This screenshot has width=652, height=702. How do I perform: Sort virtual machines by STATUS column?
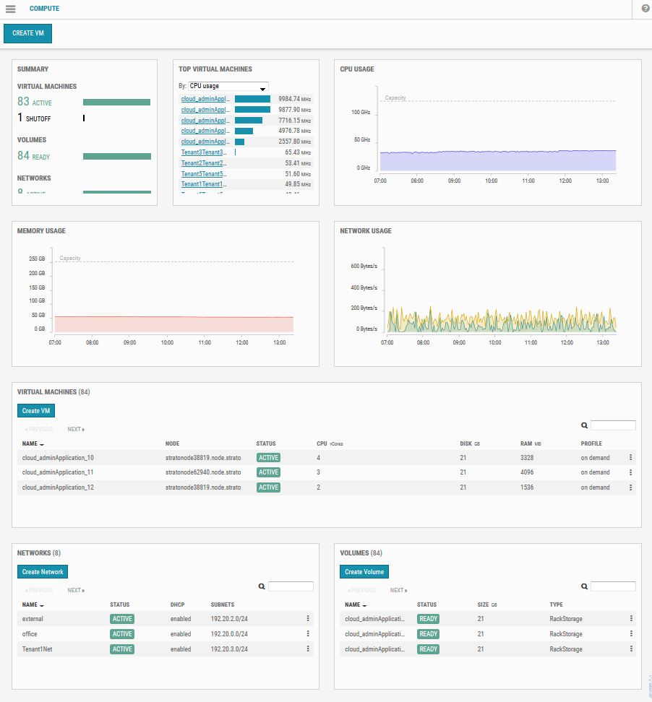[x=266, y=443]
